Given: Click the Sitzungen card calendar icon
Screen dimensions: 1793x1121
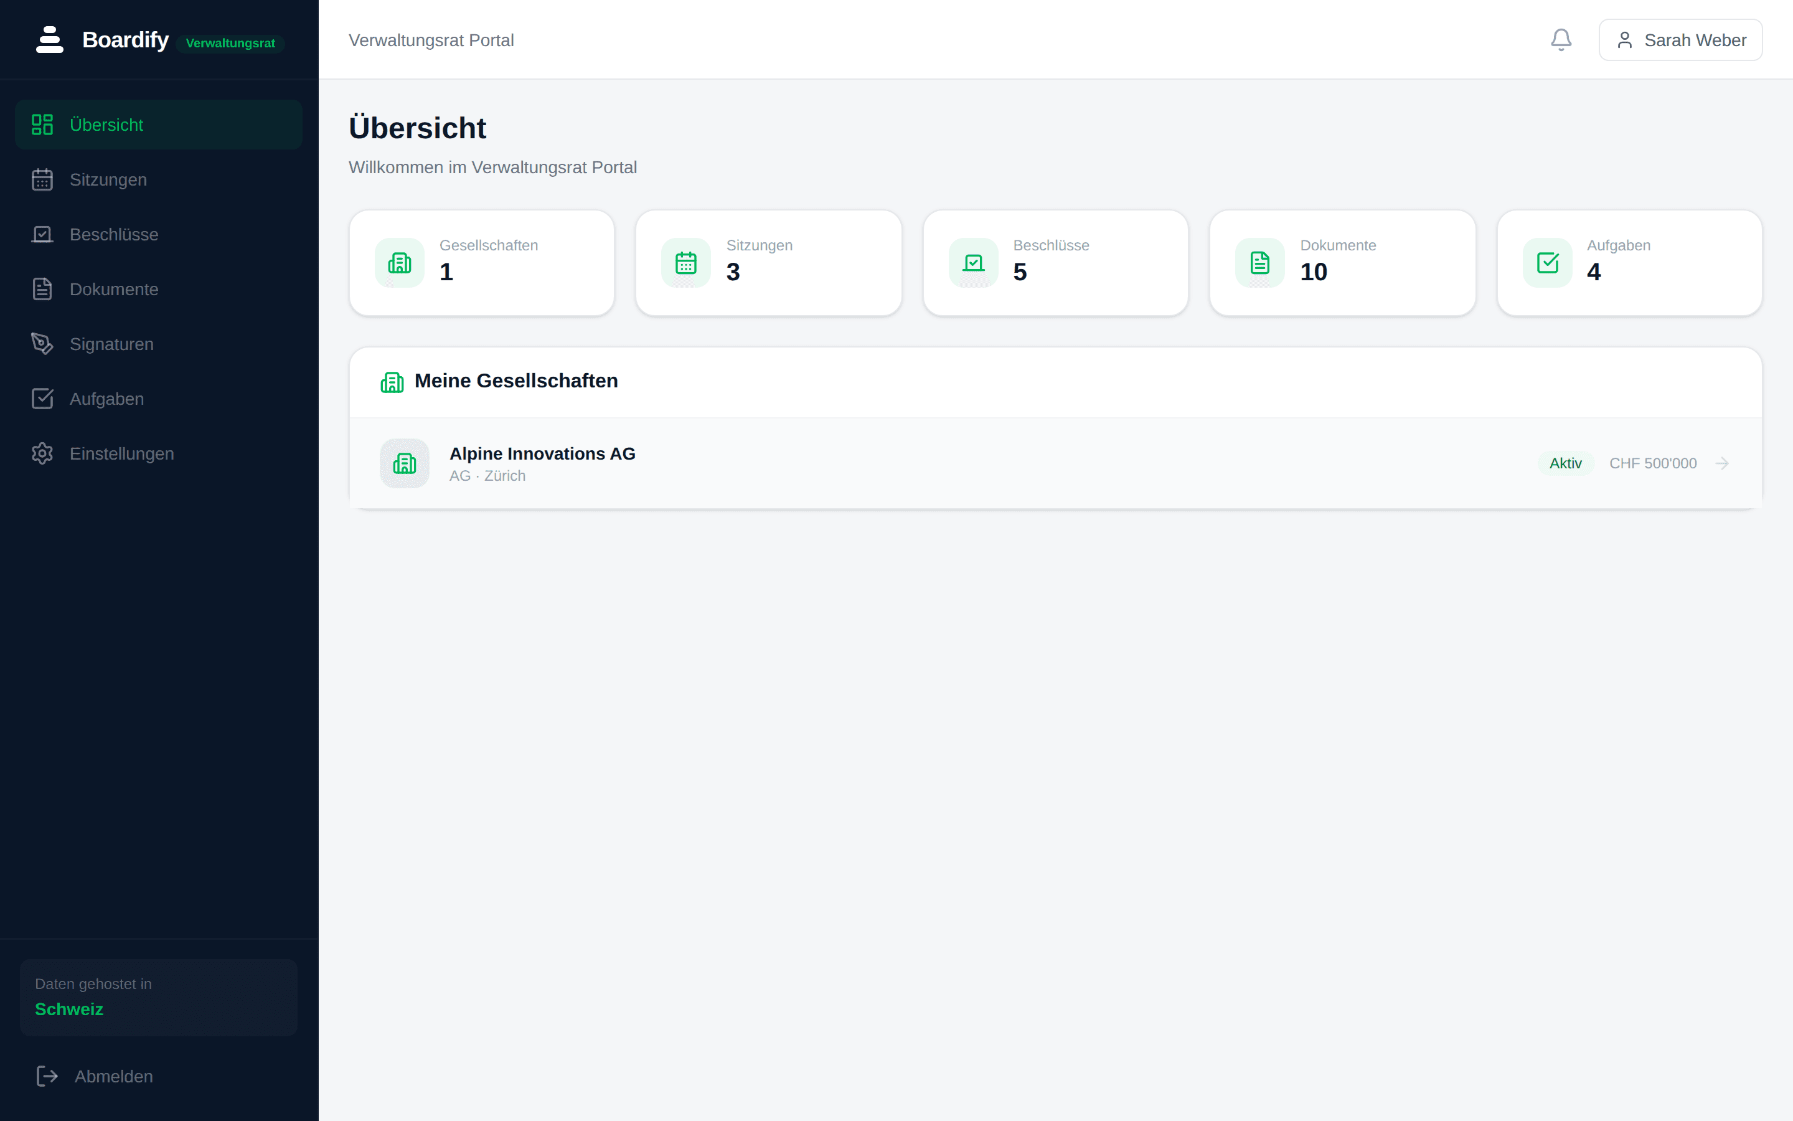Looking at the screenshot, I should click(x=686, y=262).
